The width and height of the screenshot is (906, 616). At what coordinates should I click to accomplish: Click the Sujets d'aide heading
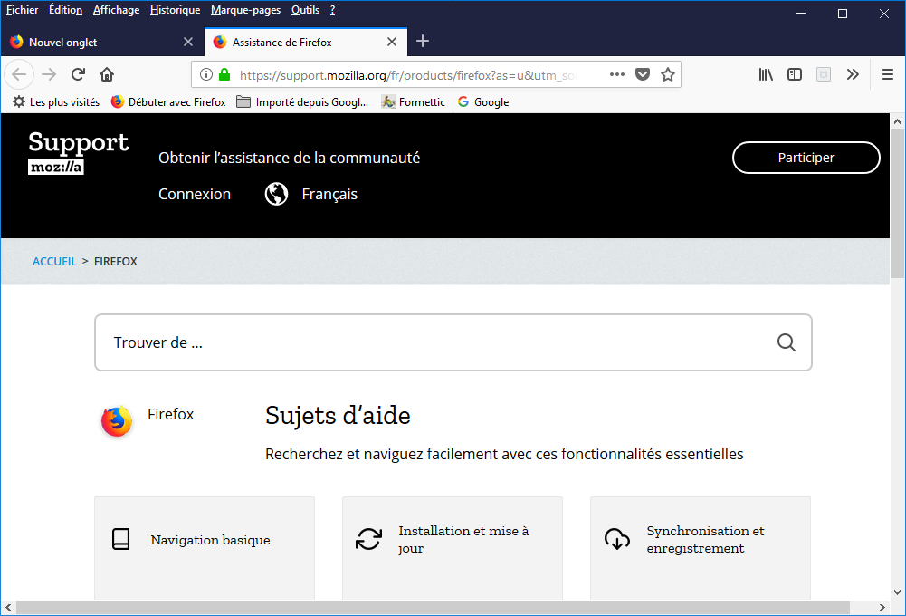(338, 415)
